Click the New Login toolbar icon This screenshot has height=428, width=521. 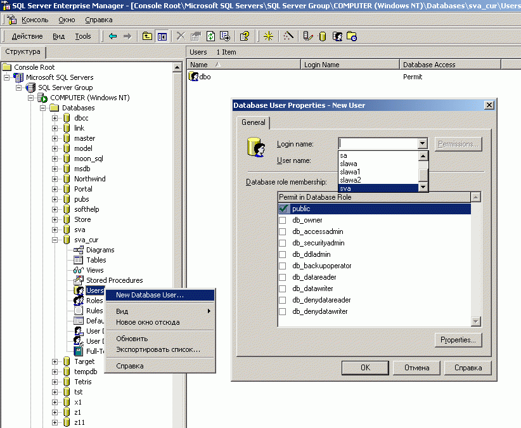coord(337,36)
